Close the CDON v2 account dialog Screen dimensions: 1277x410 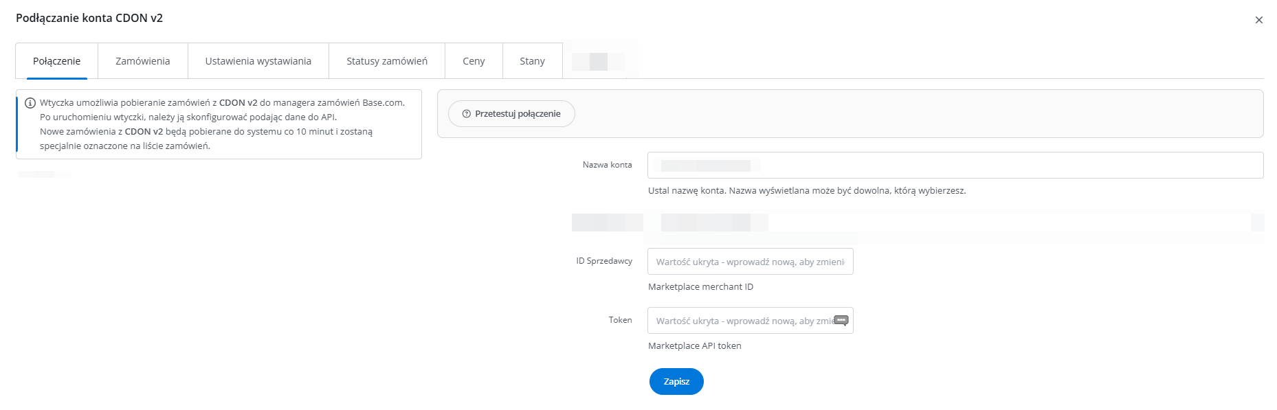click(1258, 20)
